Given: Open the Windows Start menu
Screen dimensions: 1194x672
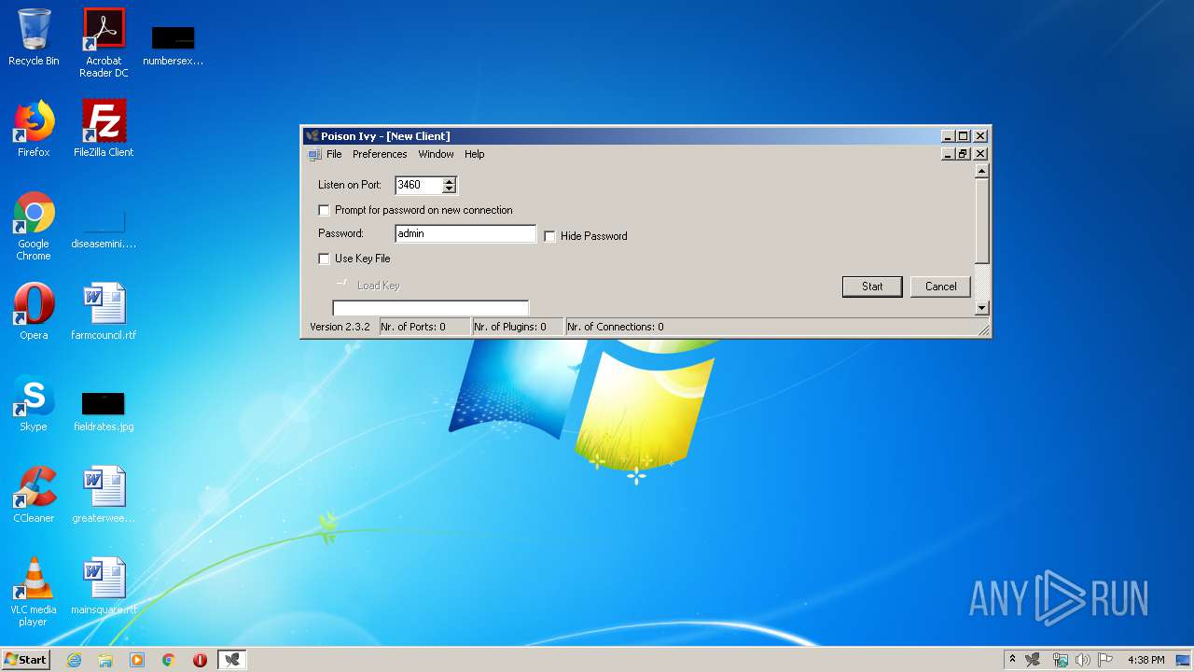Looking at the screenshot, I should coord(25,660).
